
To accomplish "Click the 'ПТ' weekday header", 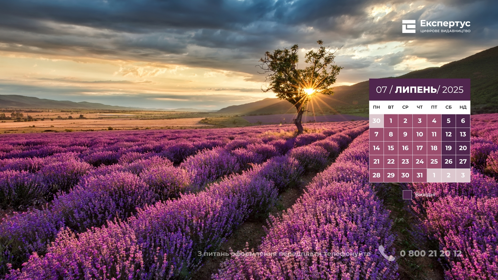I will pyautogui.click(x=434, y=107).
